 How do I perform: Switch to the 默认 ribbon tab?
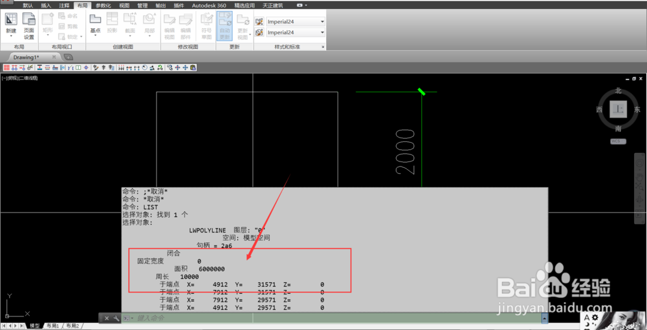28,5
